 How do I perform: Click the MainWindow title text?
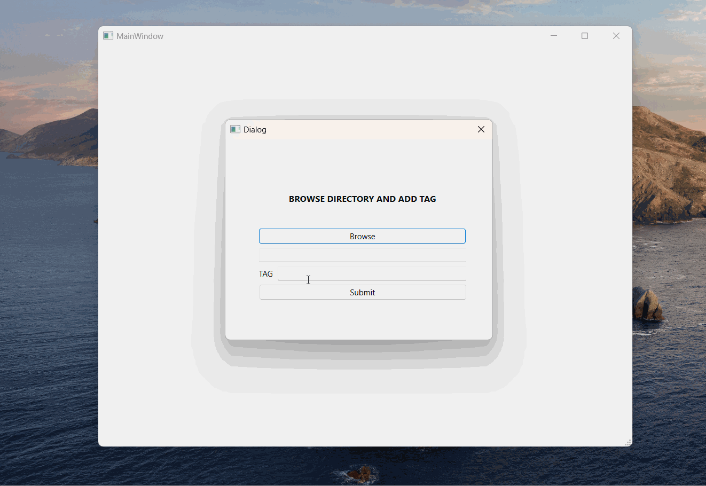140,36
